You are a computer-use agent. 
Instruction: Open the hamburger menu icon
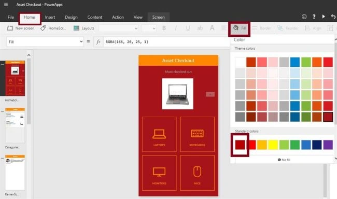pyautogui.click(x=6, y=4)
